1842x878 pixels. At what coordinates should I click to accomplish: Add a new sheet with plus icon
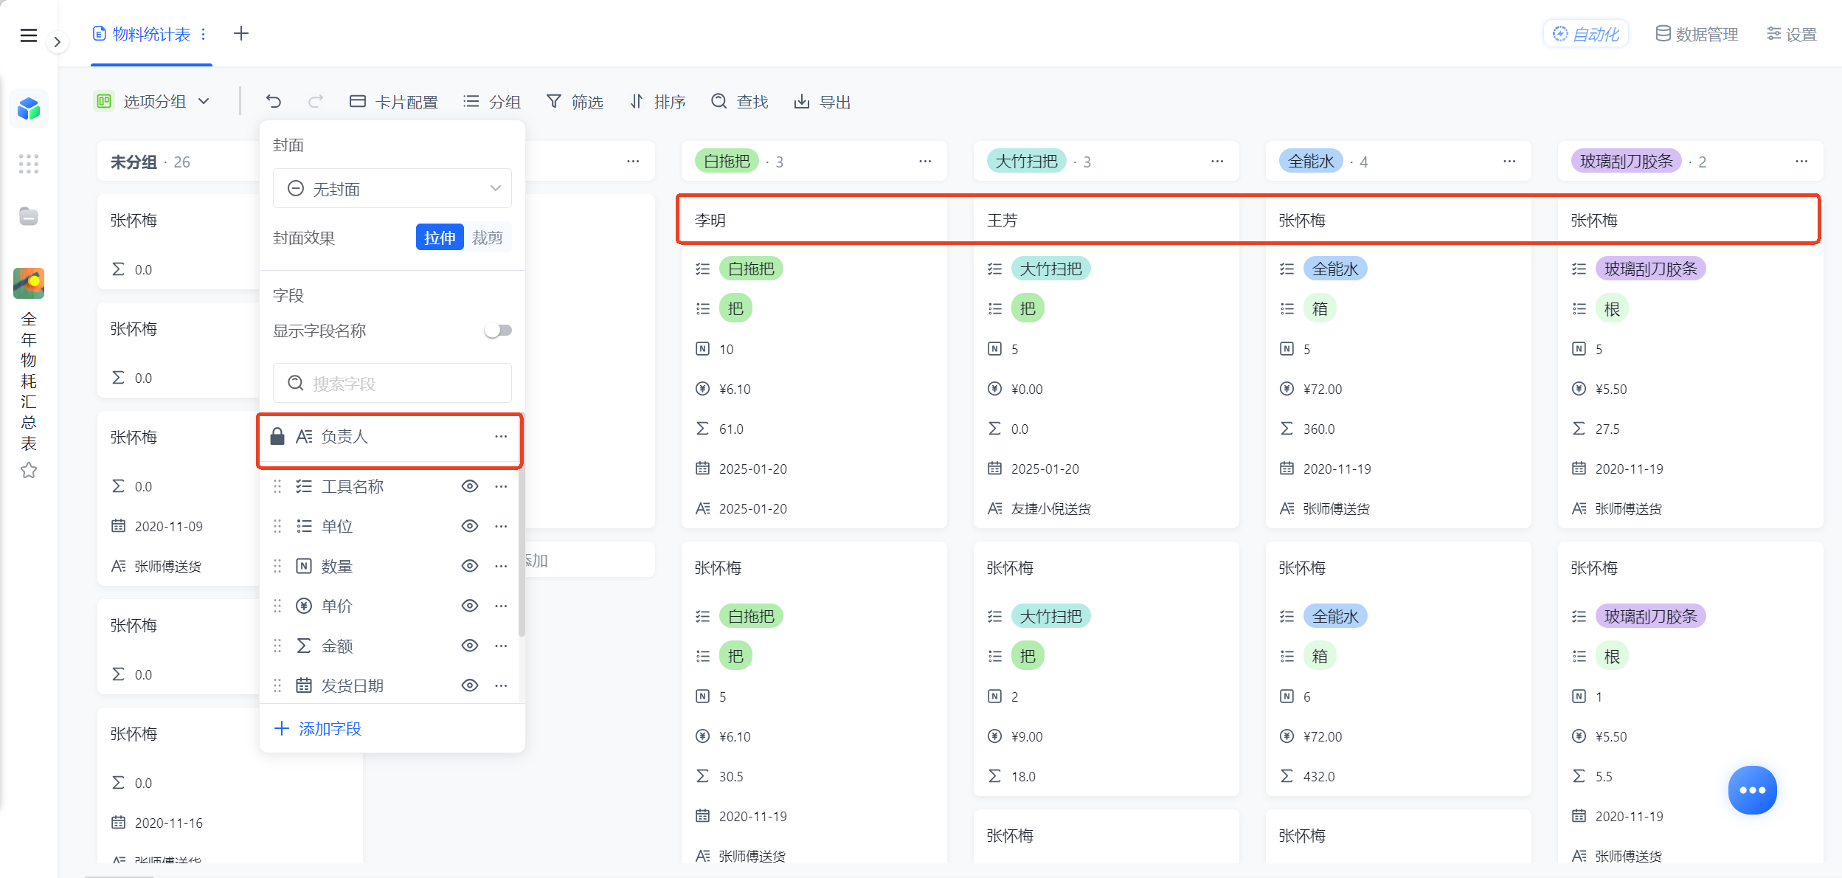[240, 33]
